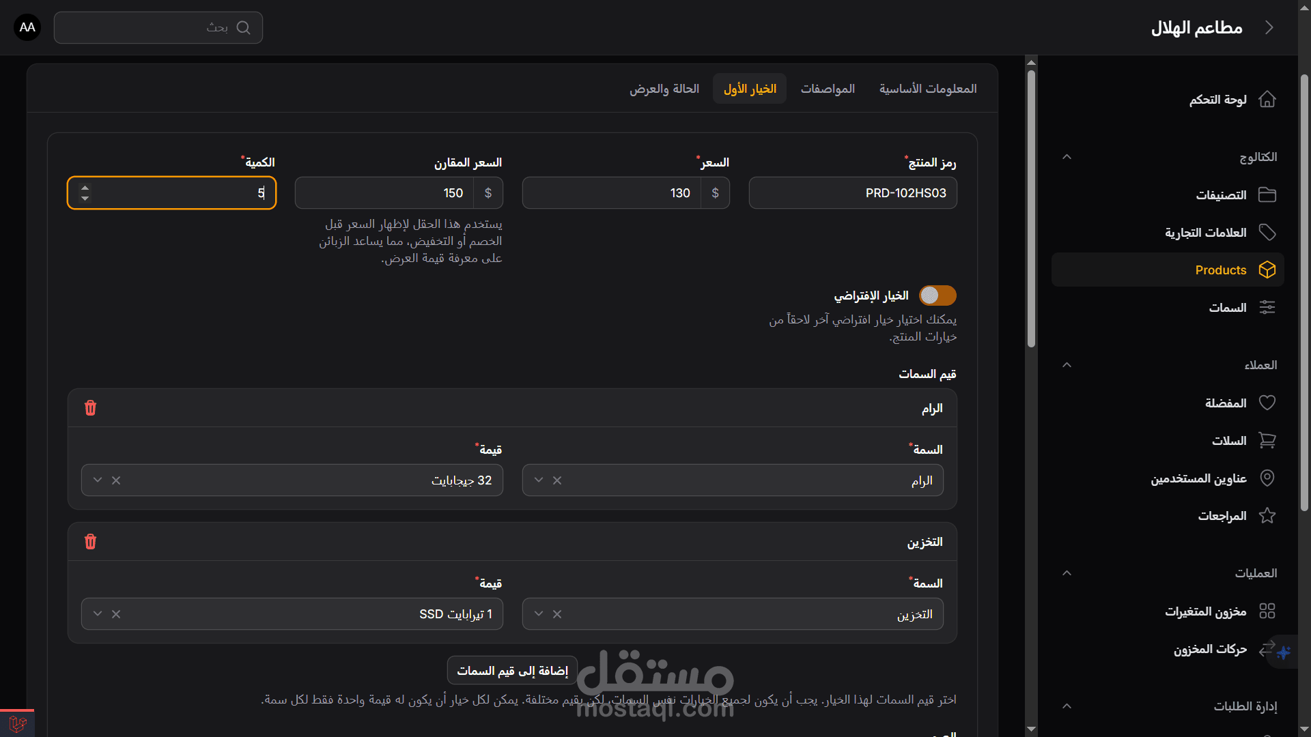Delete the التخزين attribute value row
Screen dimensions: 1311x737
[90, 542]
